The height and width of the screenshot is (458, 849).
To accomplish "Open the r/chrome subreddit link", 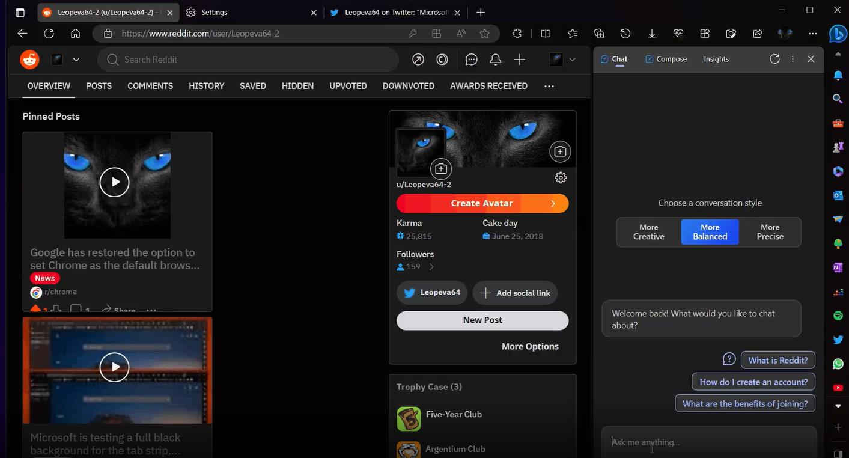I will point(61,292).
